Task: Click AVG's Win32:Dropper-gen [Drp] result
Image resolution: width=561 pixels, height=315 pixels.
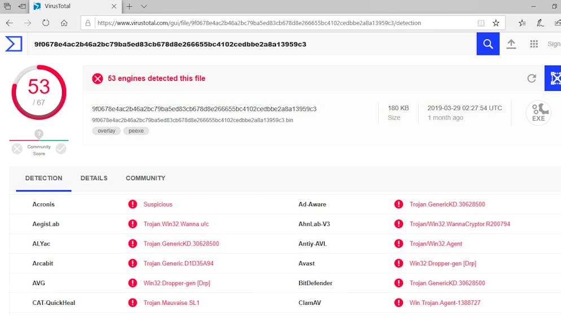Action: tap(177, 283)
